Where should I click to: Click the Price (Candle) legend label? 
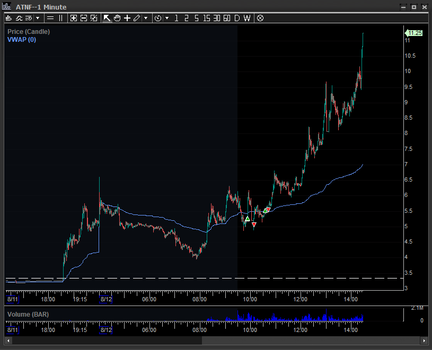pos(29,32)
